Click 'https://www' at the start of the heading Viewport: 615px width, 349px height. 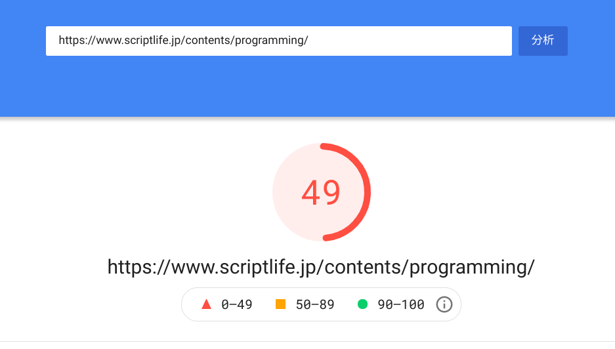click(151, 267)
